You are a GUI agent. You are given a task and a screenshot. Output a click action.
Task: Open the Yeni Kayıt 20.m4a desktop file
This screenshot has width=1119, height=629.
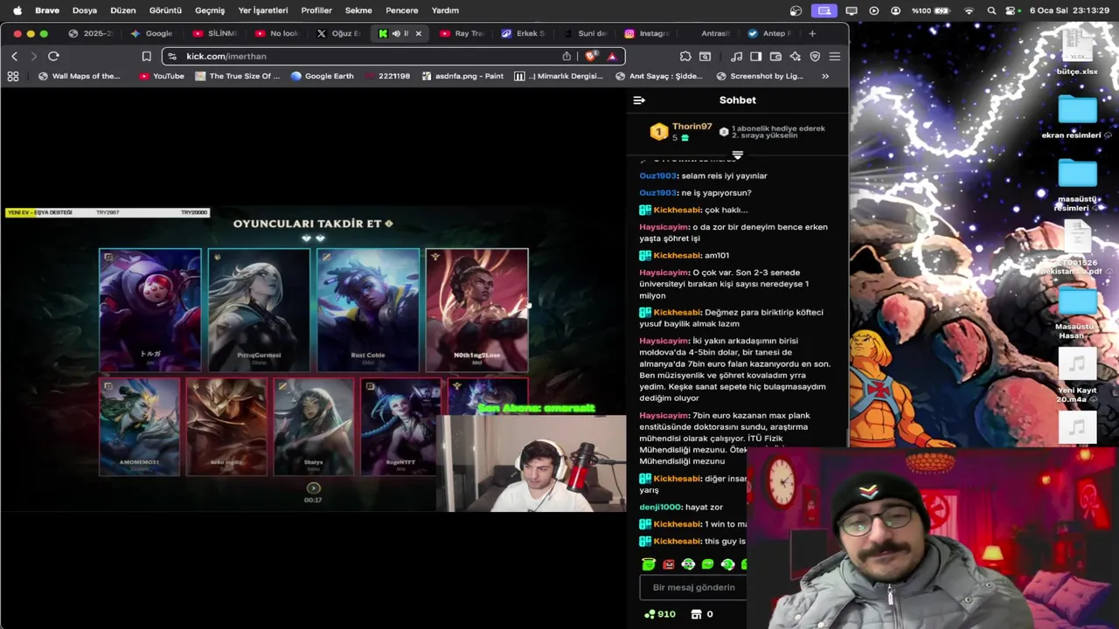1077,376
